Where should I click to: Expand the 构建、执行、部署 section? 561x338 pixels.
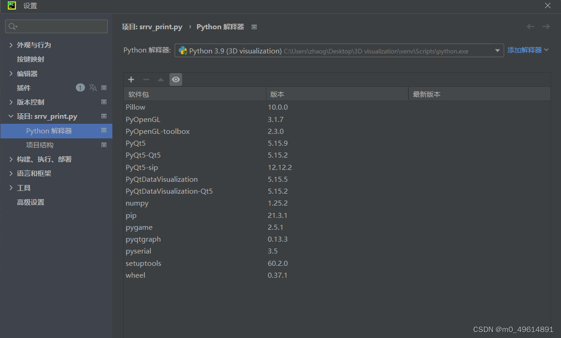pyautogui.click(x=11, y=159)
